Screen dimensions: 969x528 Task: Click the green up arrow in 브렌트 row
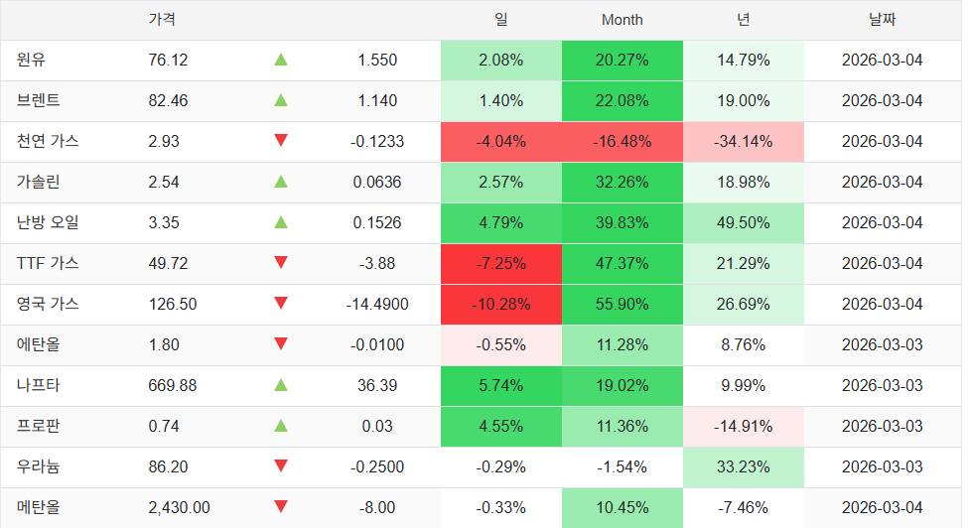281,101
